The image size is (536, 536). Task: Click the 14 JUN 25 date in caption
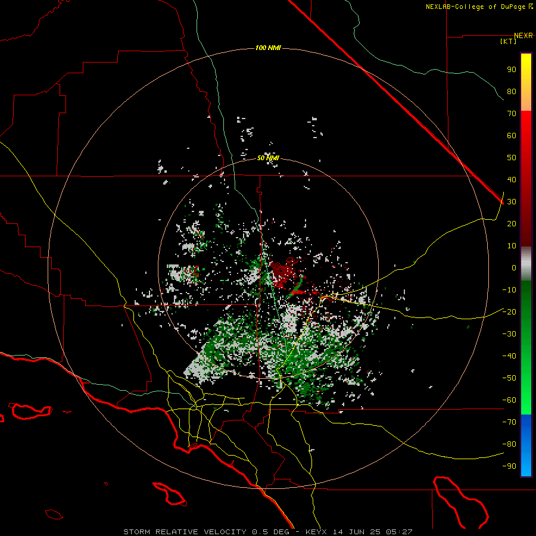pyautogui.click(x=357, y=532)
